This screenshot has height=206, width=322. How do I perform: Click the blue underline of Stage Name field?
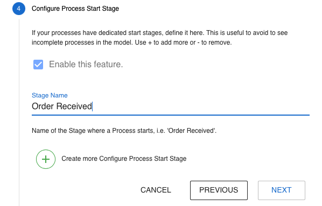pyautogui.click(x=171, y=115)
